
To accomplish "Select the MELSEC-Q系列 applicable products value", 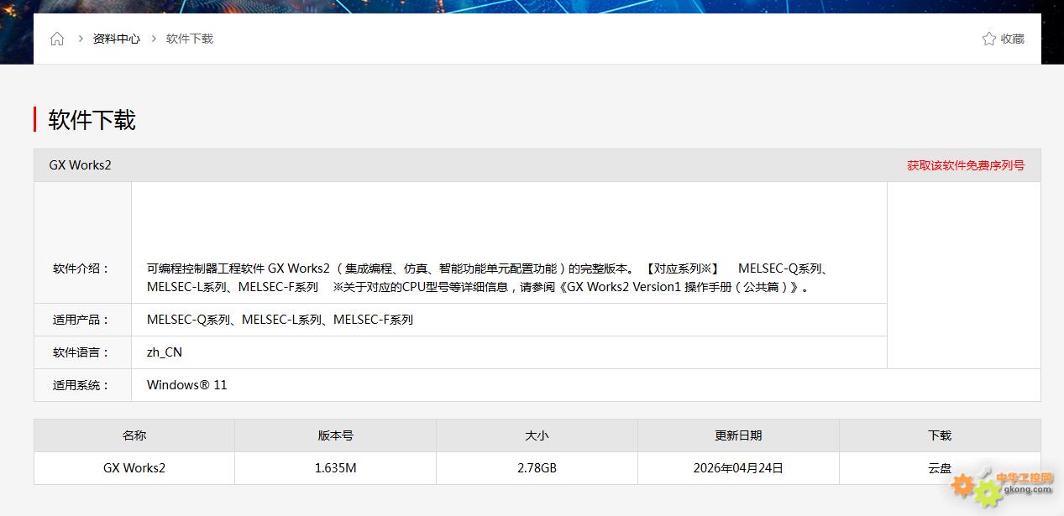I will pos(280,320).
